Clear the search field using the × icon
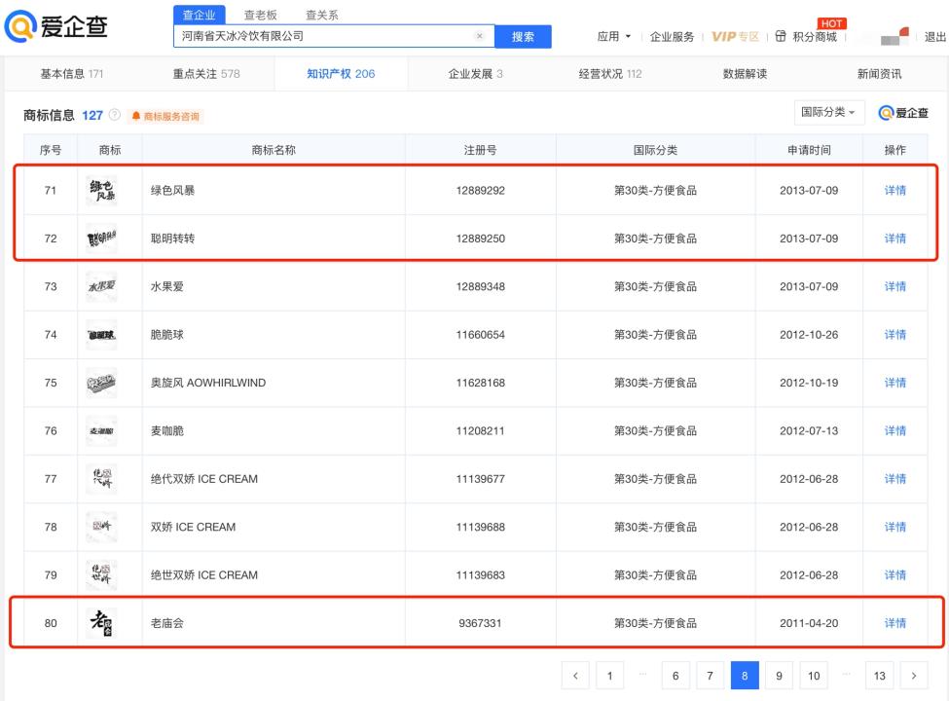The image size is (949, 701). point(479,35)
